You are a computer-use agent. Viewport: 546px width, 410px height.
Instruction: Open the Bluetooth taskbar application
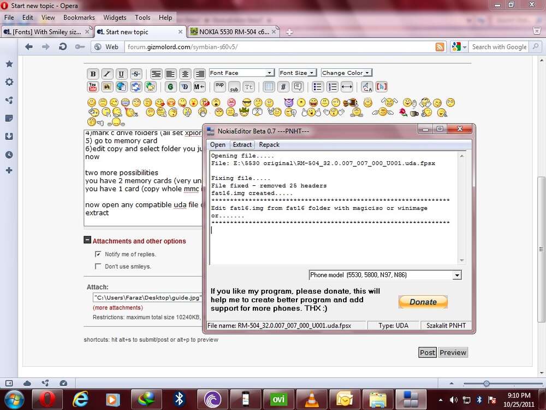[x=179, y=399]
